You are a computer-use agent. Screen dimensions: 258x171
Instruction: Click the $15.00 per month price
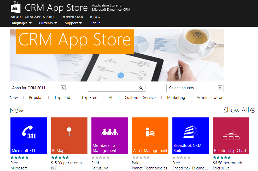(66, 163)
